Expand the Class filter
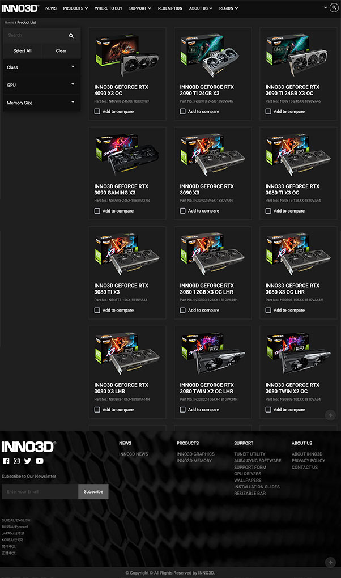 [x=42, y=67]
